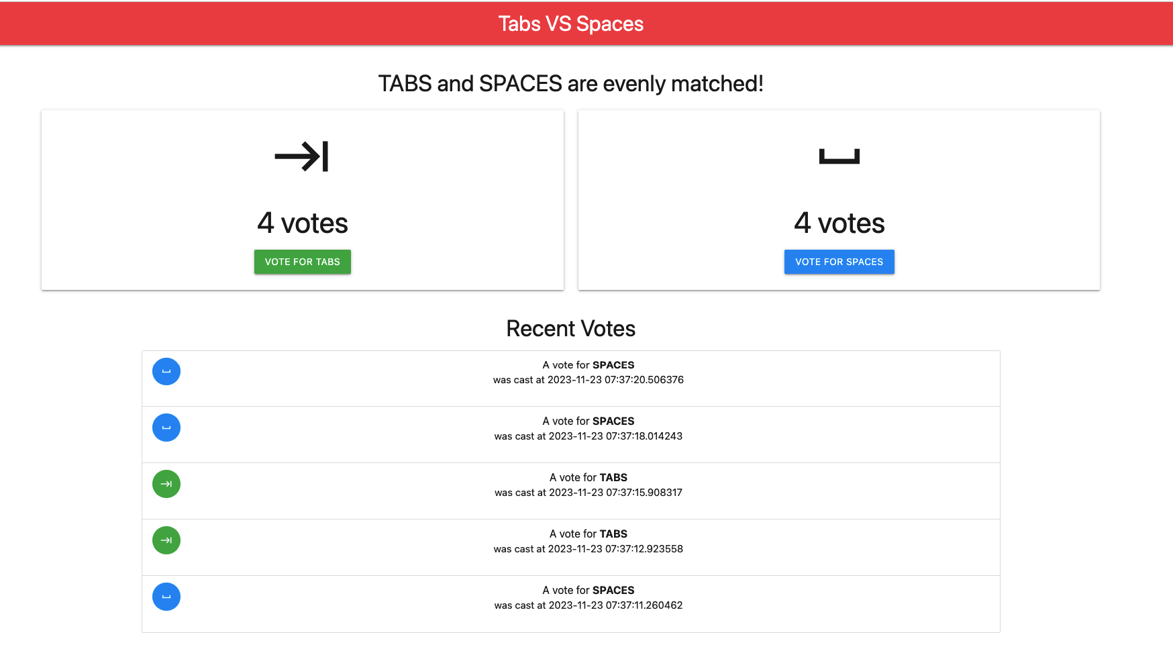
Task: Click the timestamp 07:37:20.506376 in recent votes
Action: tap(615, 380)
